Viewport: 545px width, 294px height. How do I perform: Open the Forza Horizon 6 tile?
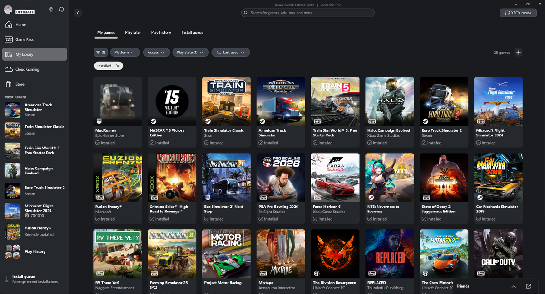pyautogui.click(x=335, y=188)
